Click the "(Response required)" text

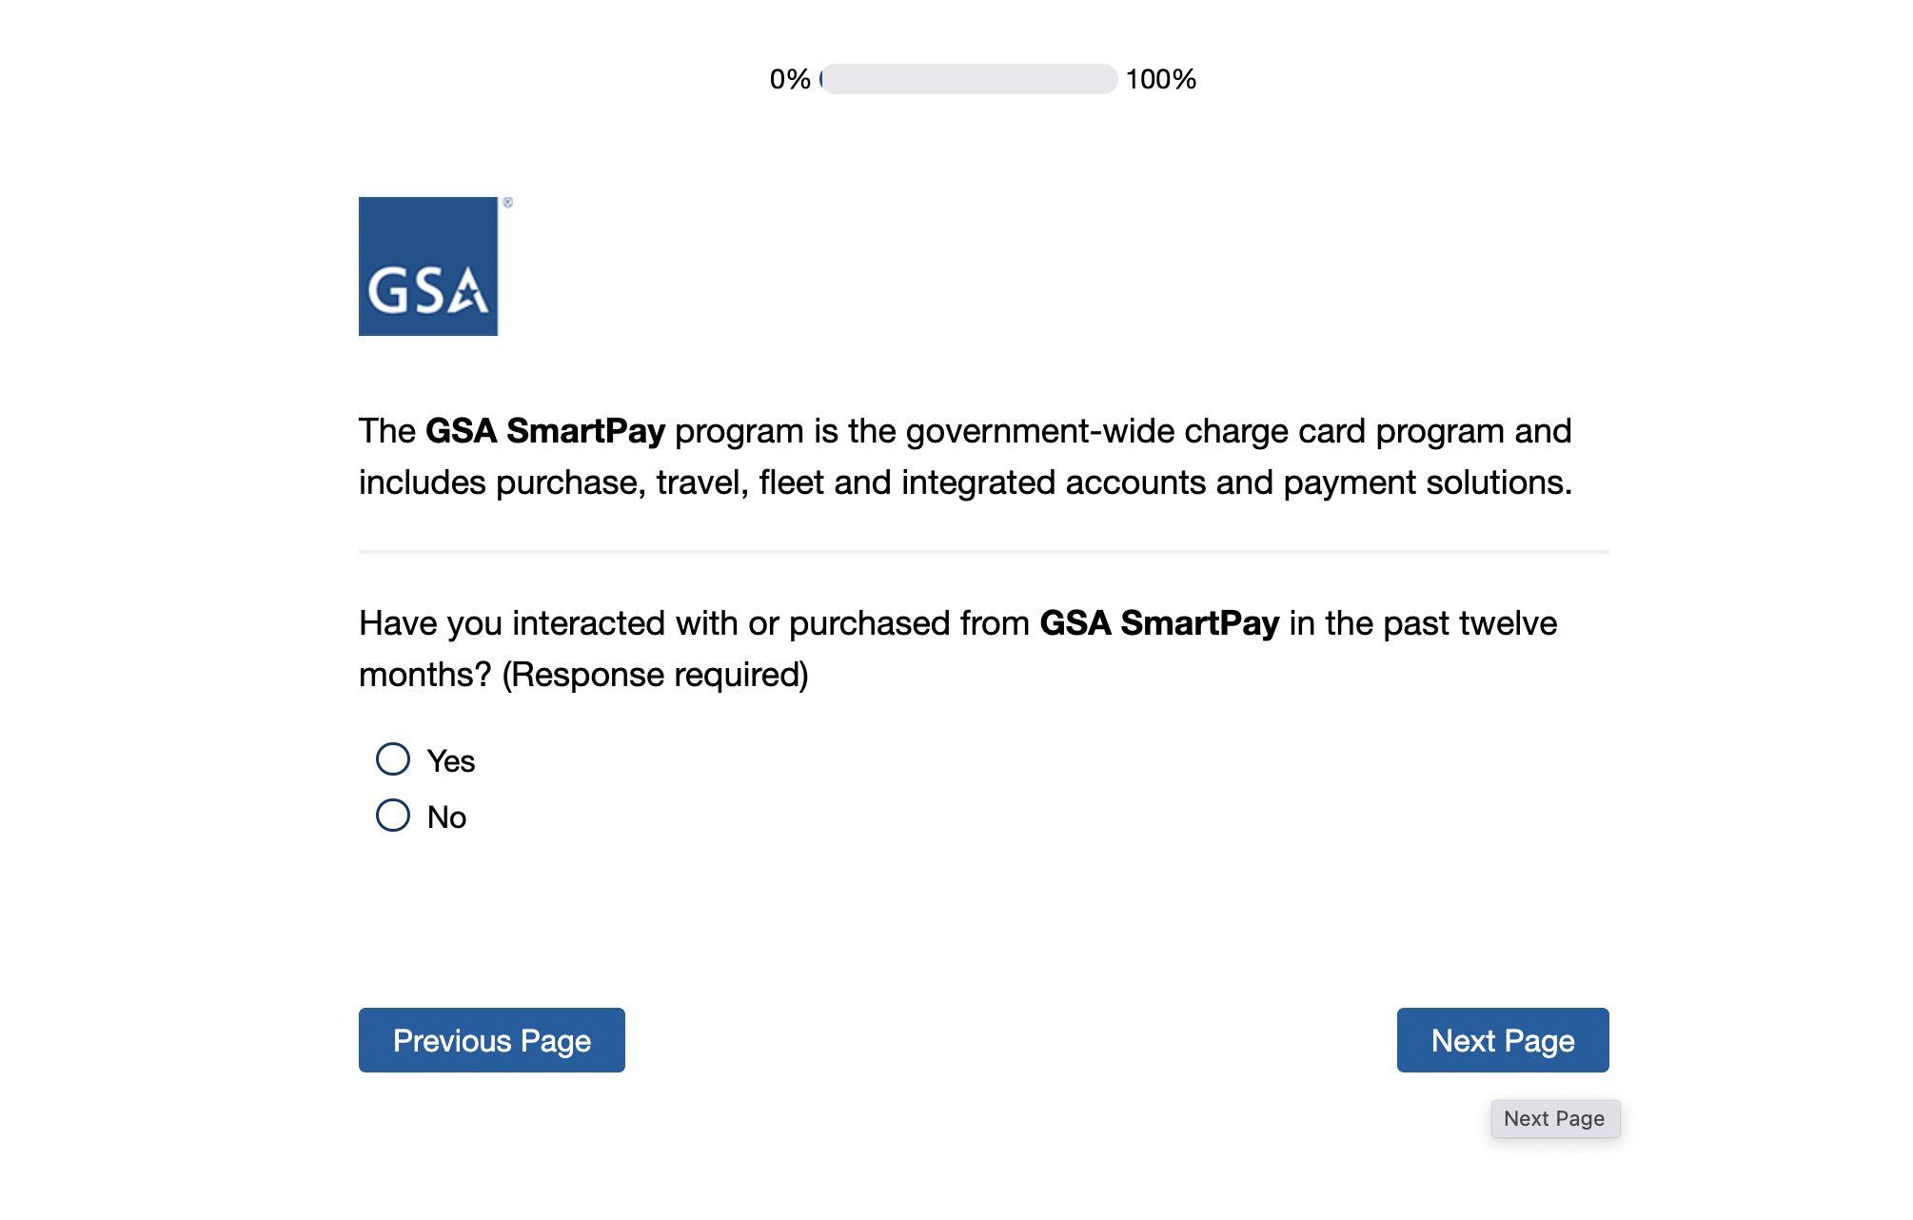(x=655, y=675)
